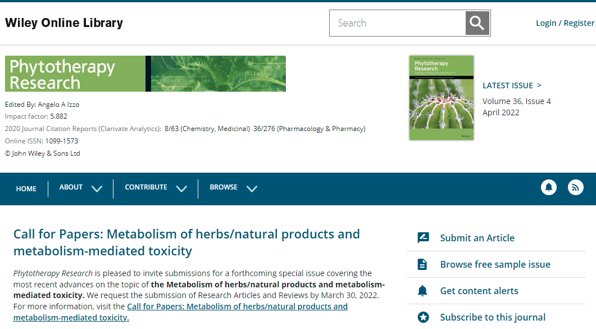Click the bell icon next to Get content alerts

[x=423, y=291]
